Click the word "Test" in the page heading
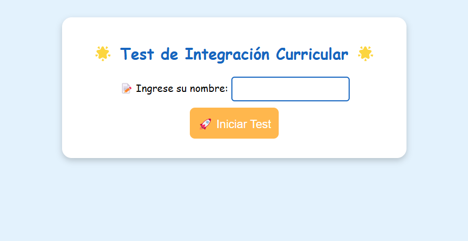 click(137, 54)
